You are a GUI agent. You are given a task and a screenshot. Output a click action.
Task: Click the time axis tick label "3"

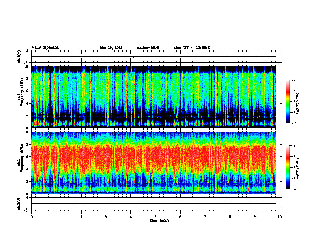[106, 217]
